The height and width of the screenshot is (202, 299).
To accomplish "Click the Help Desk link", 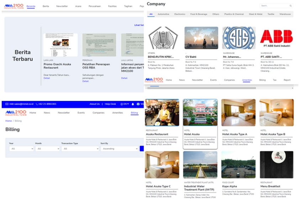I will 110,104.
